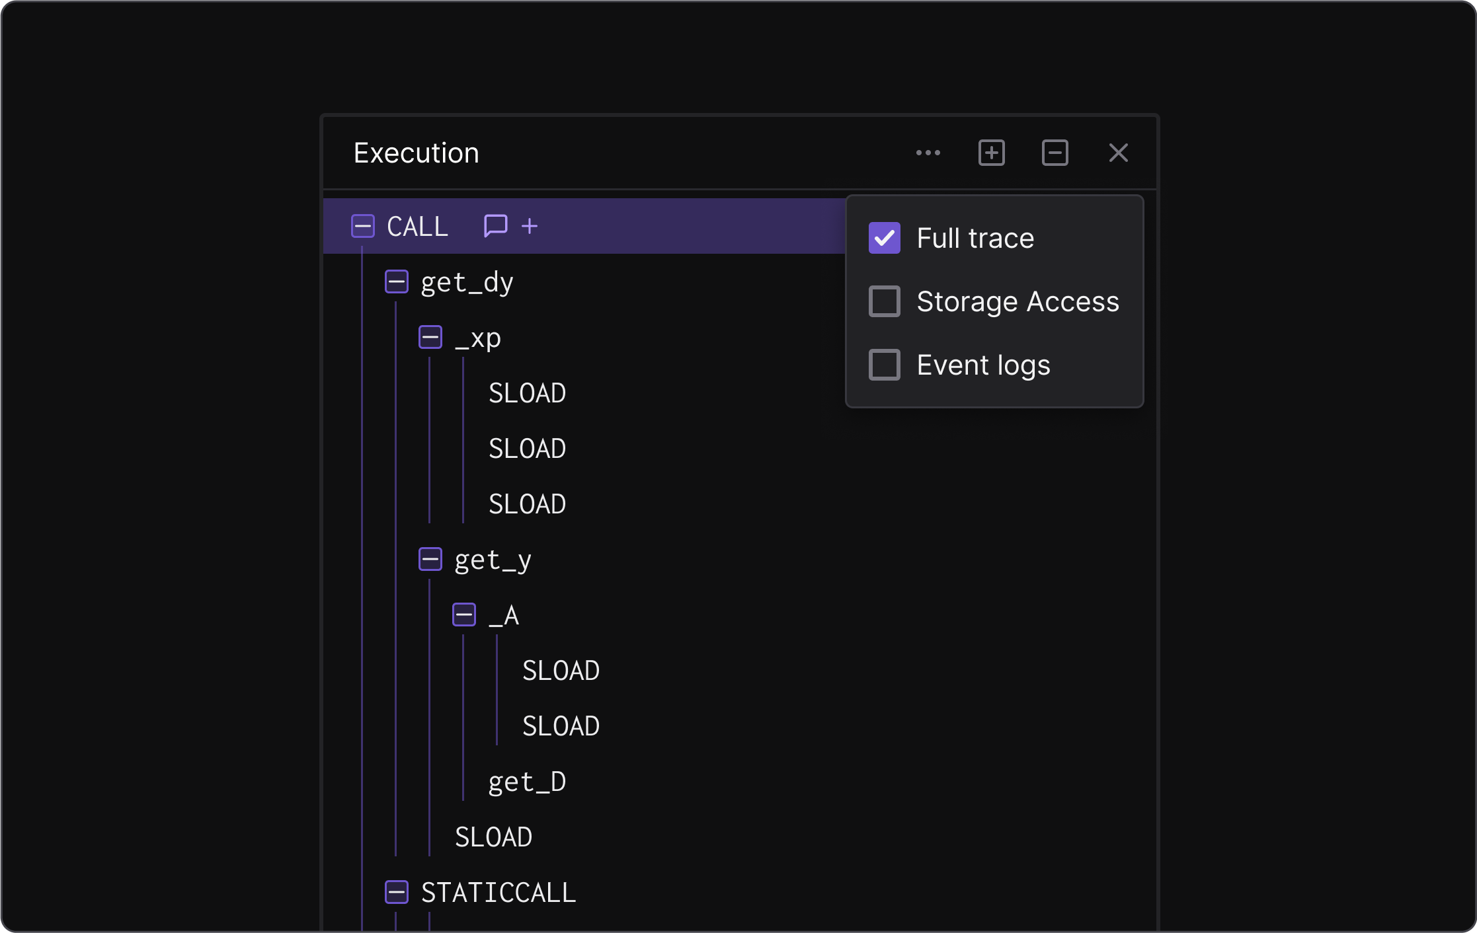Click the Storage Access menu label
1477x933 pixels.
(1018, 301)
